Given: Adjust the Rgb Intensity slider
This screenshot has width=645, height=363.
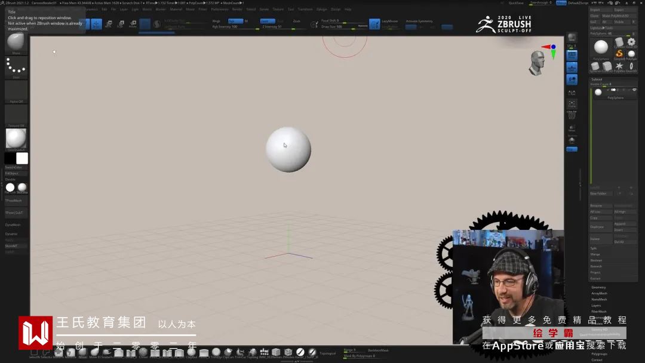Looking at the screenshot, I should coord(235,27).
